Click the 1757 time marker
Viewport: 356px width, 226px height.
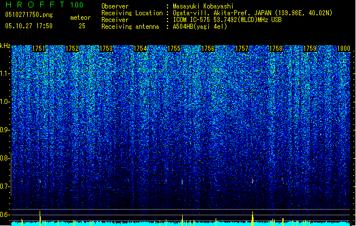242,49
